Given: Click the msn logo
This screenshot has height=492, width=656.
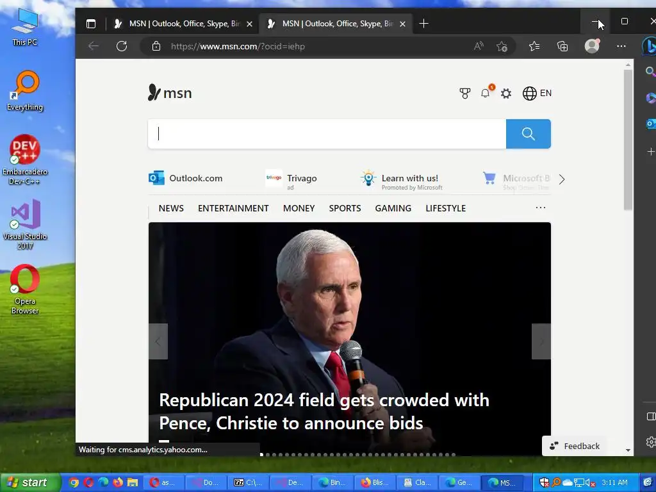Looking at the screenshot, I should click(169, 92).
